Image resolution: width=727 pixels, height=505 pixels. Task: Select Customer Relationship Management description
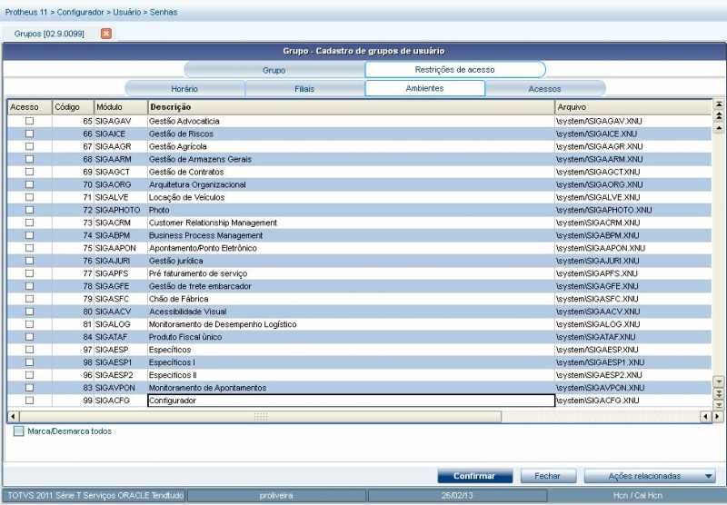coord(213,223)
